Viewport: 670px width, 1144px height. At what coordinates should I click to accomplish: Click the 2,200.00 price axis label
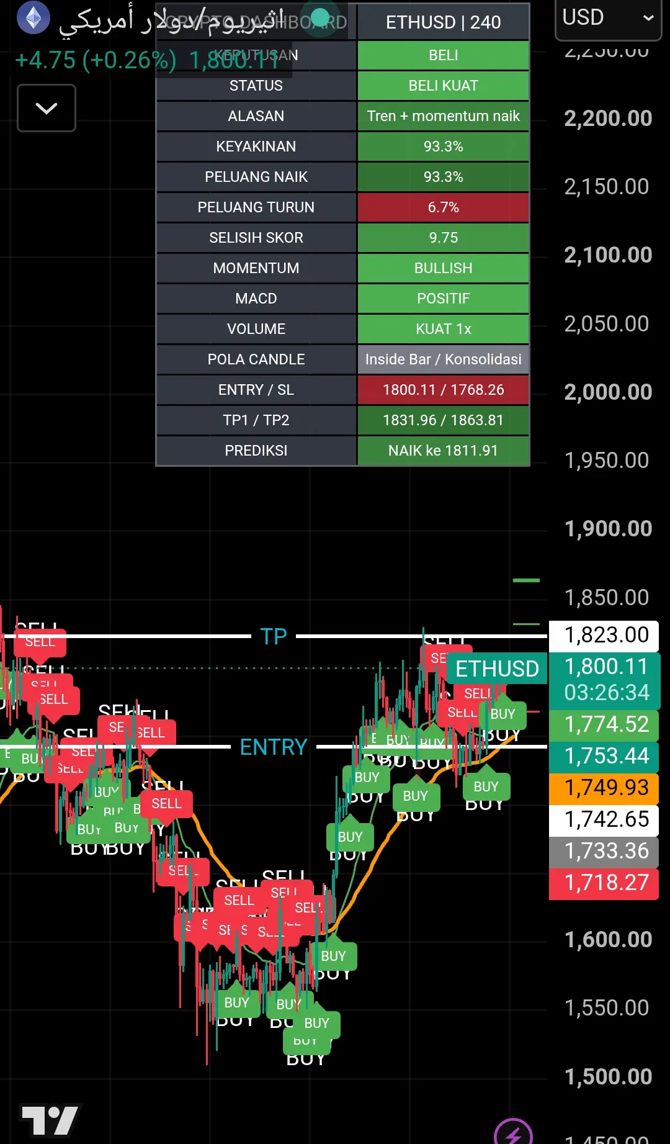pyautogui.click(x=608, y=118)
